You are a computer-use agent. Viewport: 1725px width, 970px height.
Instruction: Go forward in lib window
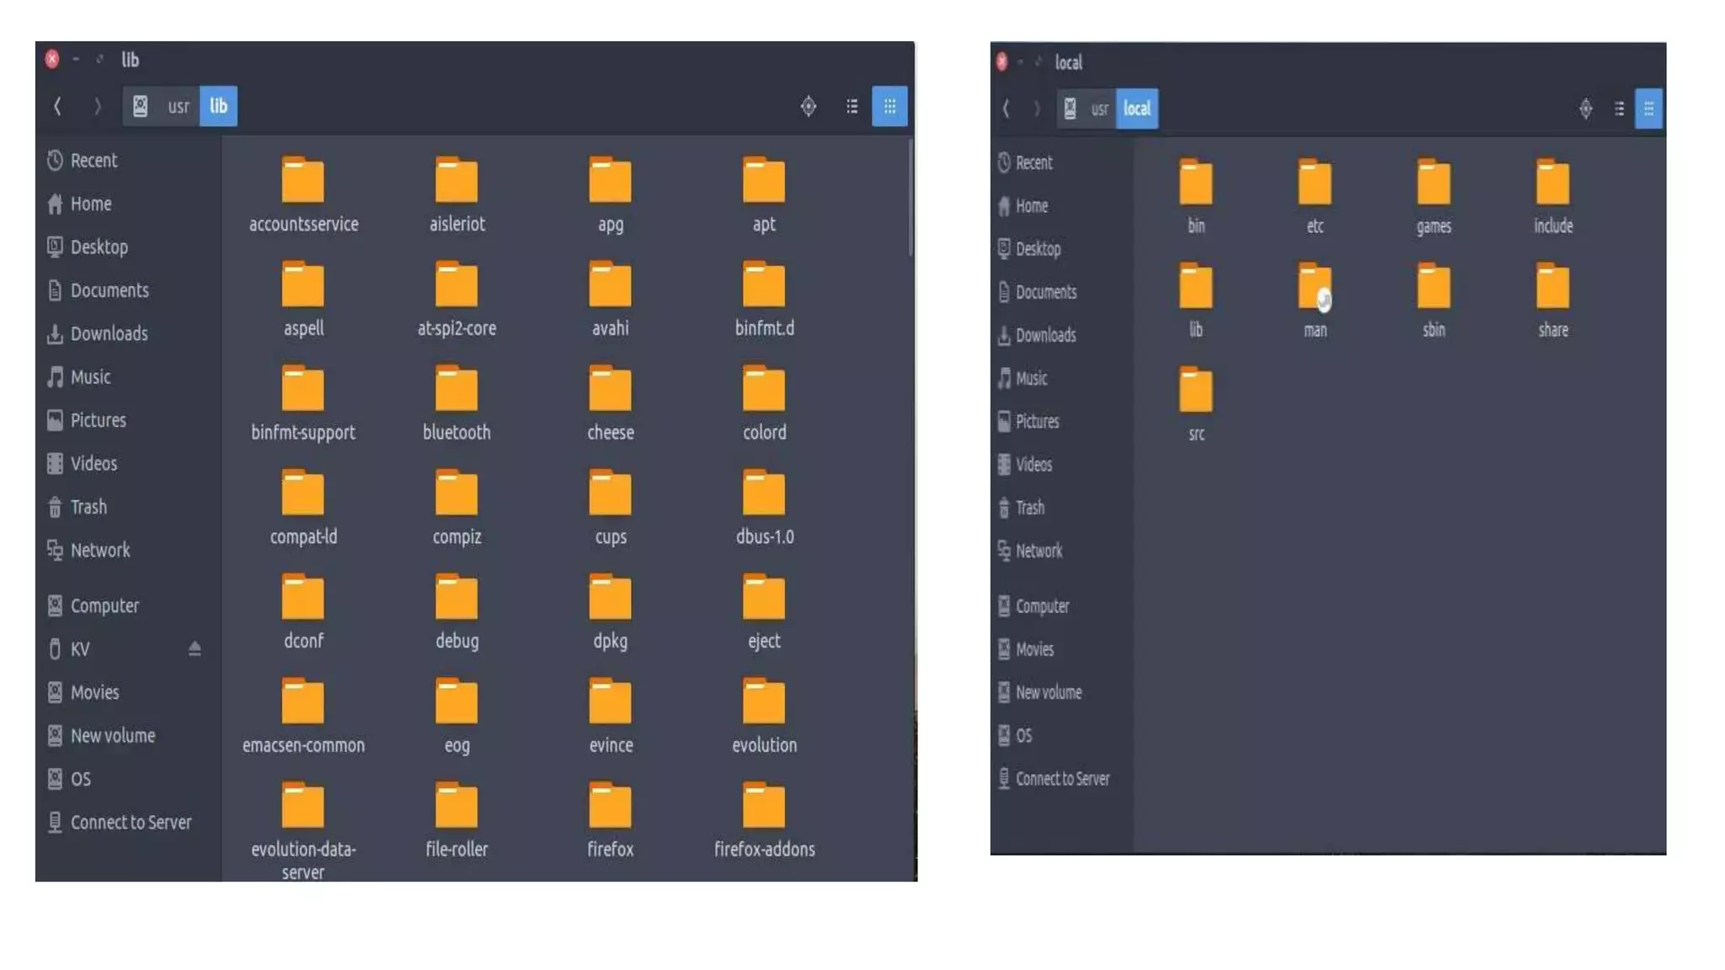[x=97, y=106]
